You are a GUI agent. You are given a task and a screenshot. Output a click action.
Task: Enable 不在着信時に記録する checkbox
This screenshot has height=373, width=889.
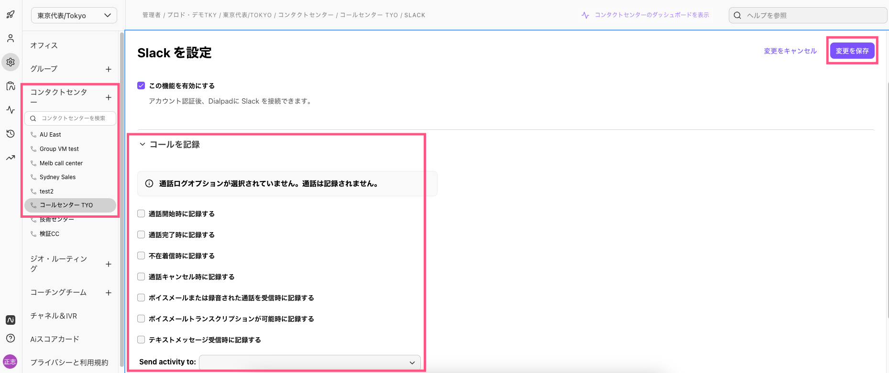141,256
